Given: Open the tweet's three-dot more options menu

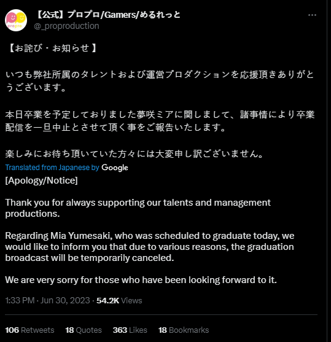Looking at the screenshot, I should (312, 15).
